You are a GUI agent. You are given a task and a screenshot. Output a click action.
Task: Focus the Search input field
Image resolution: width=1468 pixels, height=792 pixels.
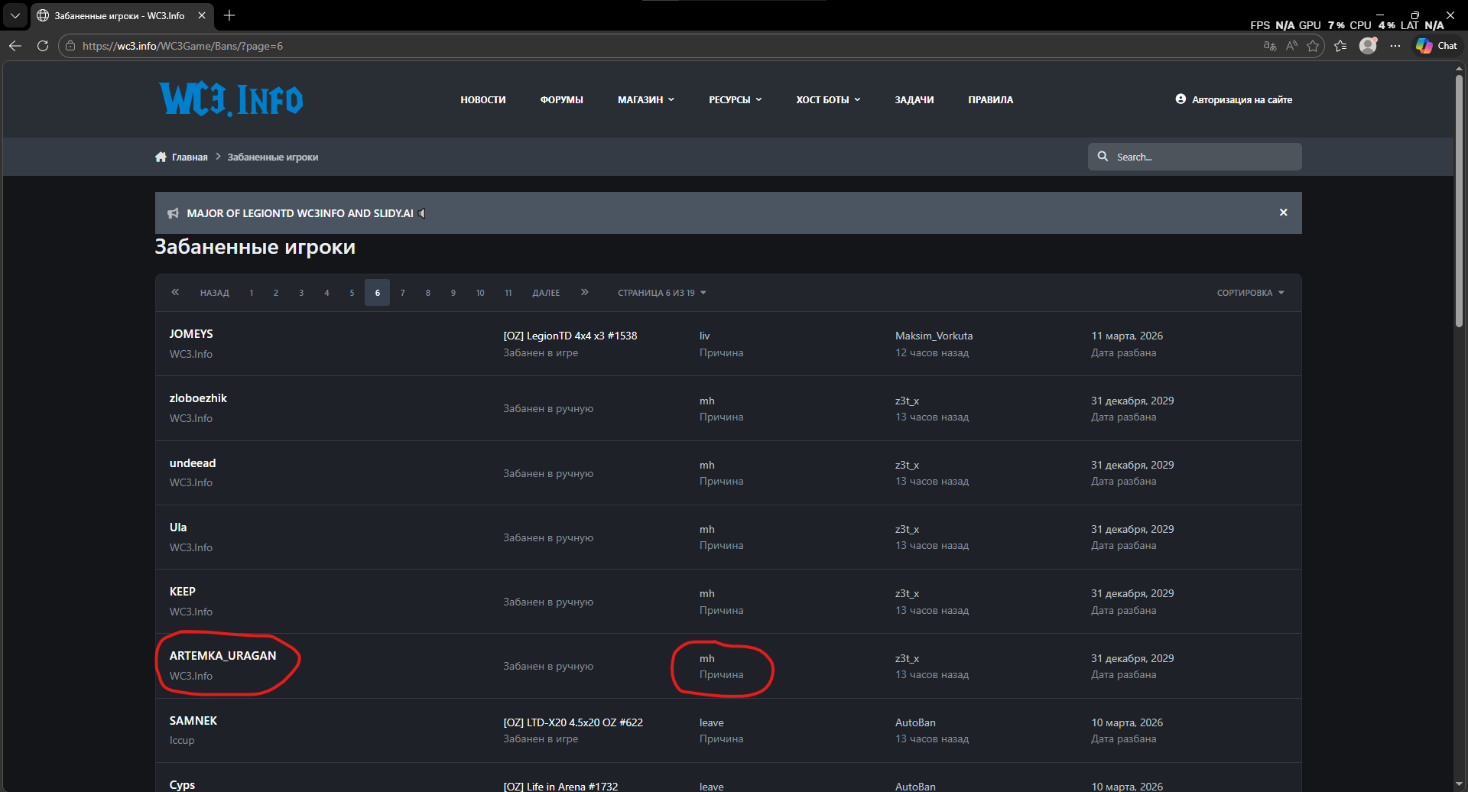pyautogui.click(x=1195, y=157)
